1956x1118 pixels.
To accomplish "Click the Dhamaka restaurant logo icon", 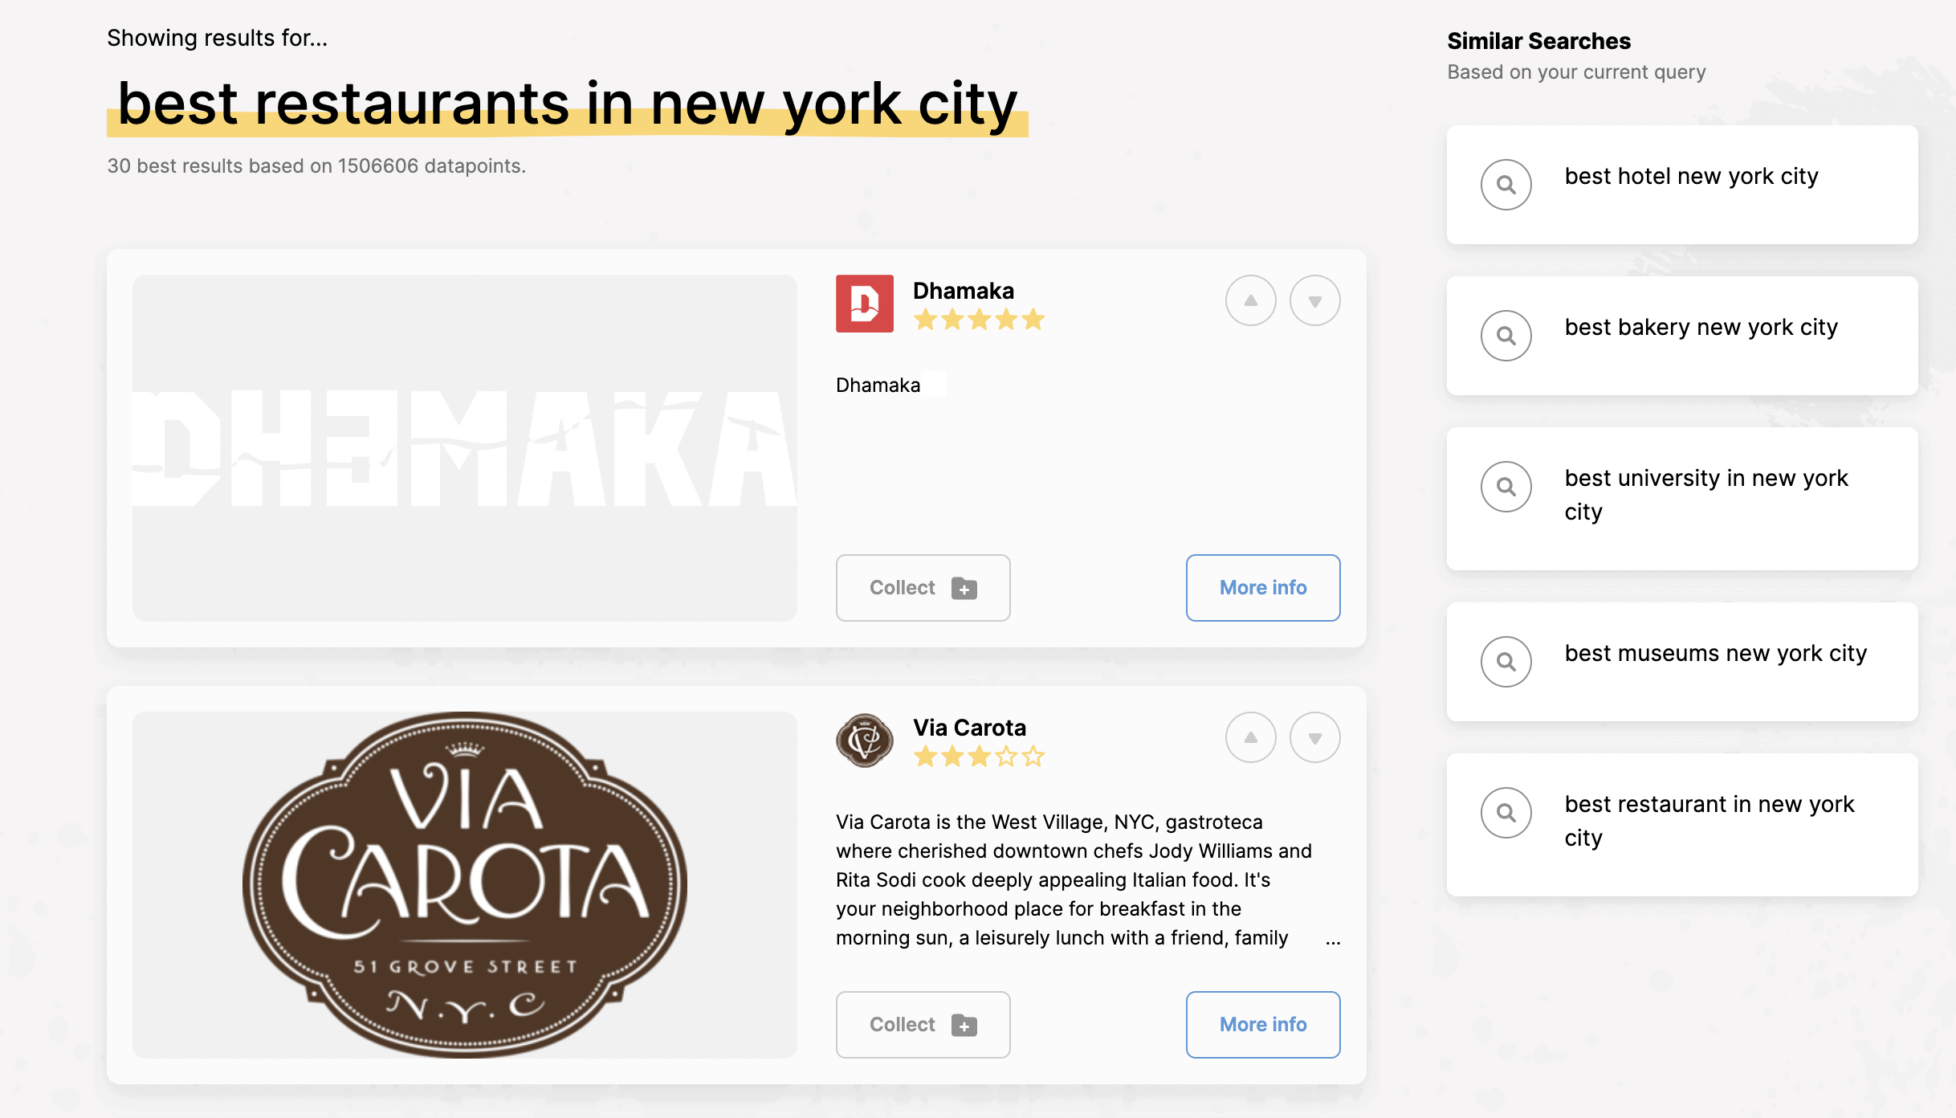I will tap(865, 302).
